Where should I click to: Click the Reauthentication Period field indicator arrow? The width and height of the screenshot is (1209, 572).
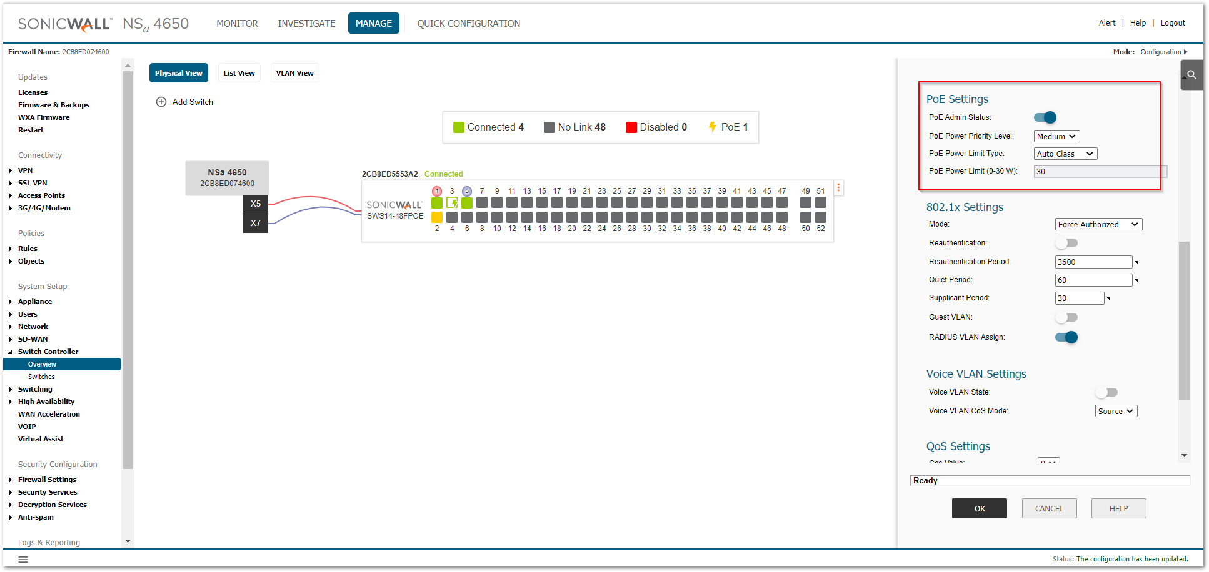[x=1136, y=262]
